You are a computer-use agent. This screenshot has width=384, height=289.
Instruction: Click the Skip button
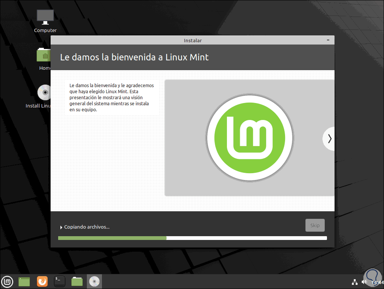[x=315, y=225]
